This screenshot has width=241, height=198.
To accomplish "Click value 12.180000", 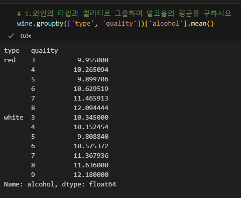I will coord(91,175).
